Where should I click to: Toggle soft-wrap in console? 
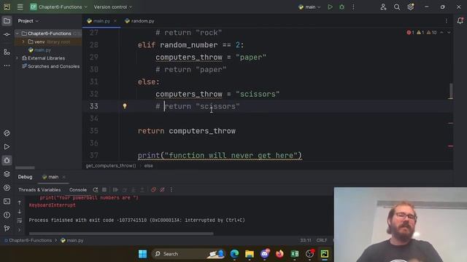[20, 221]
